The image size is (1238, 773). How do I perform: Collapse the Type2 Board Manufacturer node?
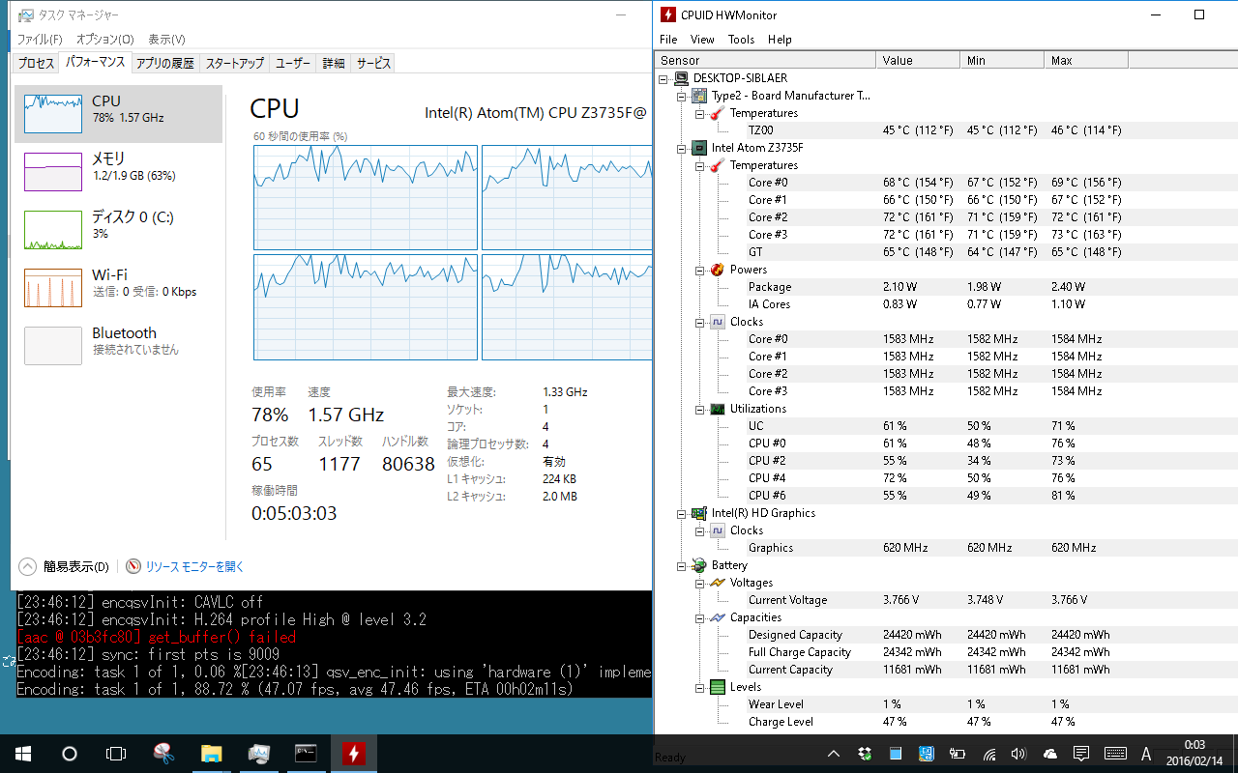[682, 96]
